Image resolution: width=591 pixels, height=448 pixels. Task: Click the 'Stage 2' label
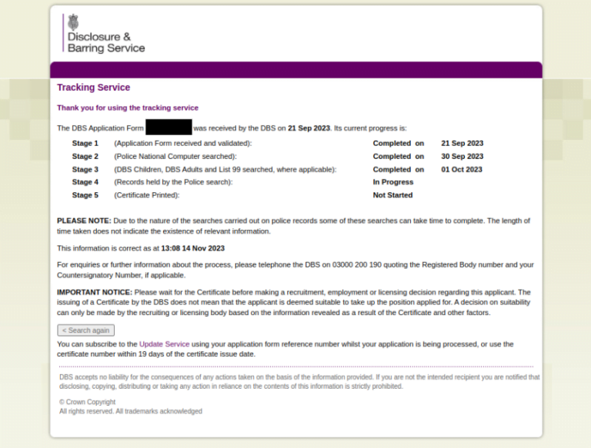click(x=85, y=156)
